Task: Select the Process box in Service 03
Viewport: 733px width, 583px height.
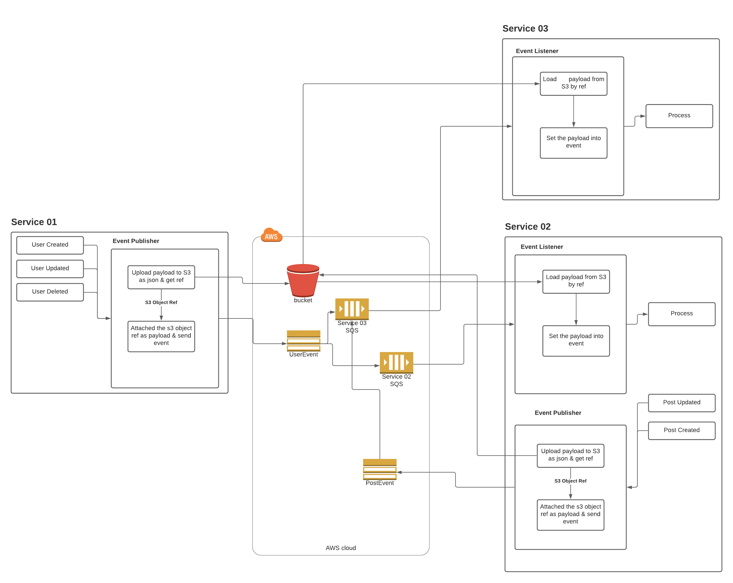Action: coord(679,115)
